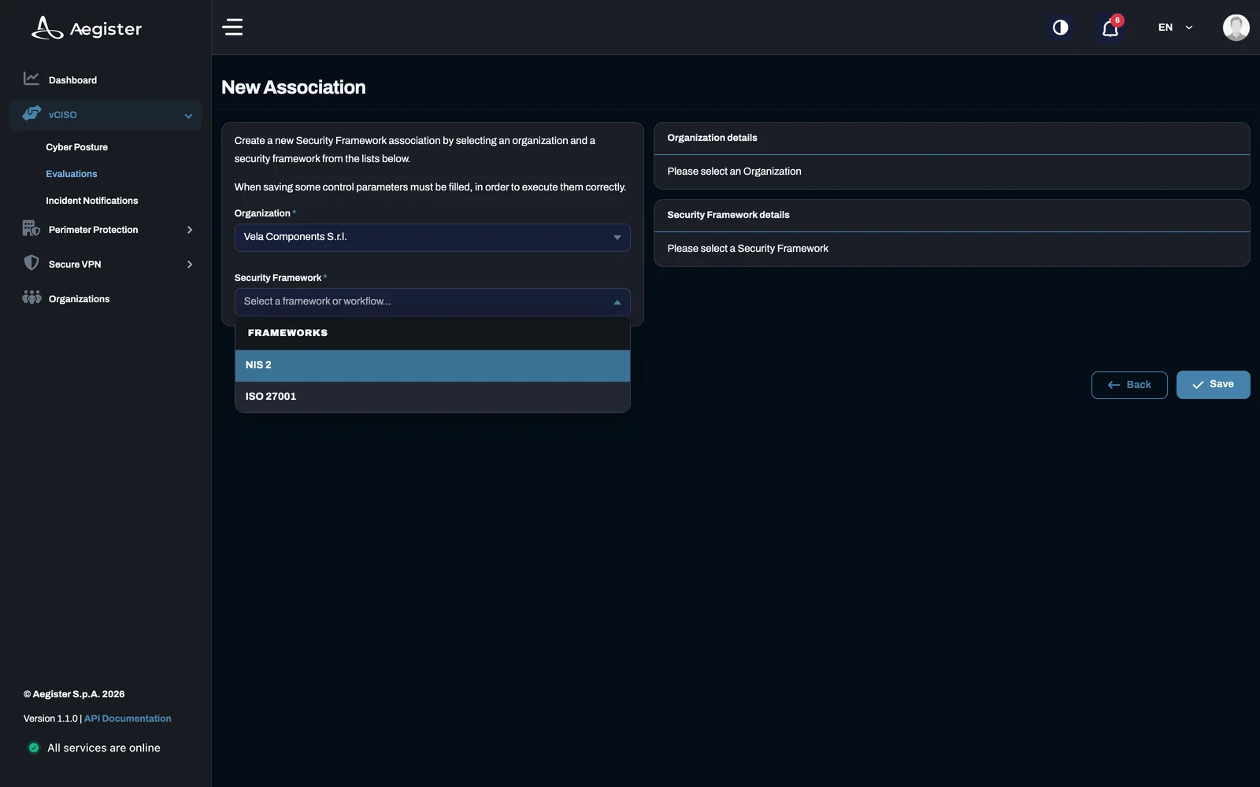Click '© Aegister S.p.A. 2026' text
Image resolution: width=1260 pixels, height=787 pixels.
[74, 694]
